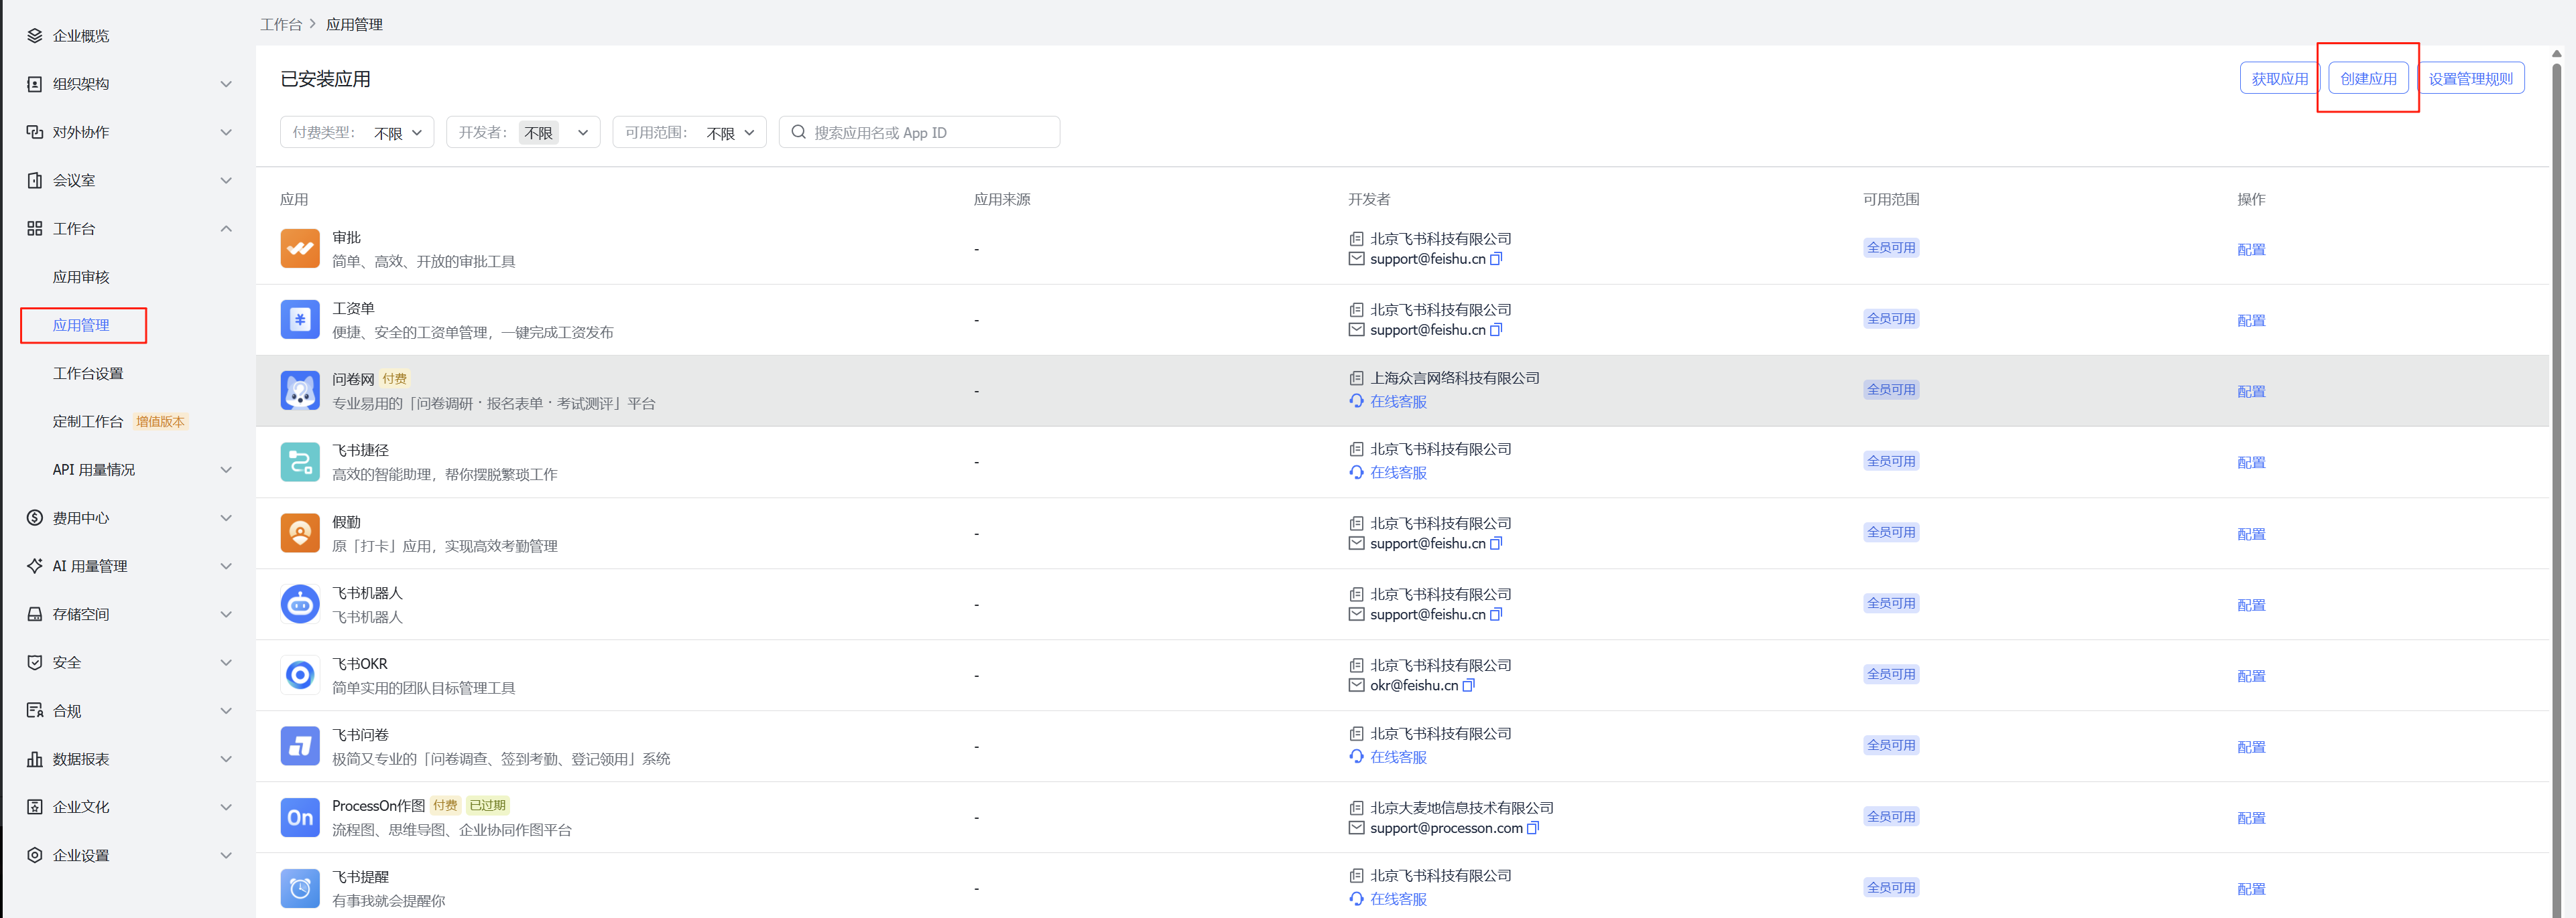Click 安全 shield icon in sidebar
Image resolution: width=2576 pixels, height=918 pixels.
[x=35, y=662]
